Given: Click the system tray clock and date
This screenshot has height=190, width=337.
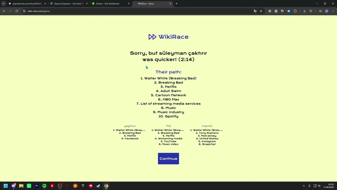Looking at the screenshot, I should click(329, 186).
